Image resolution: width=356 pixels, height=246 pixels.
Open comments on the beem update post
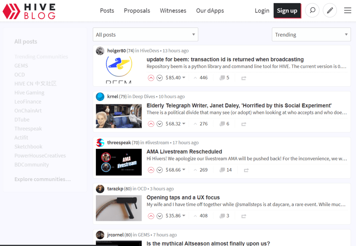(x=224, y=77)
